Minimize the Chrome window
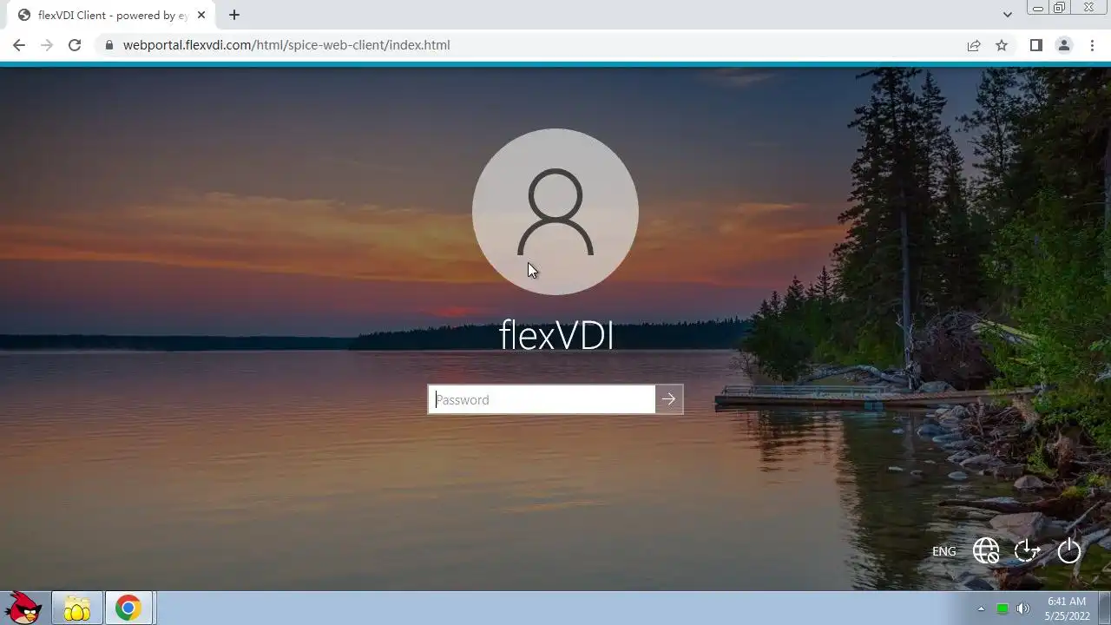The width and height of the screenshot is (1111, 625). [1037, 8]
